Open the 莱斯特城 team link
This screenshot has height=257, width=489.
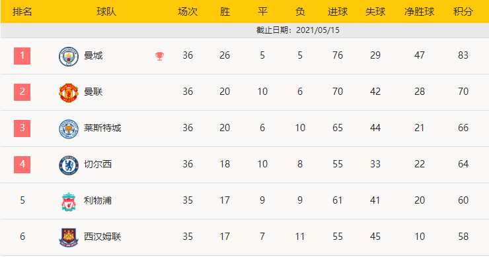[x=102, y=128]
